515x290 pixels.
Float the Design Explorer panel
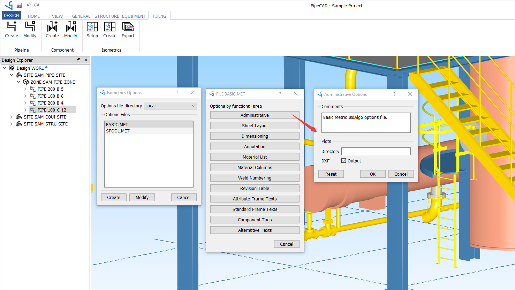(78, 60)
